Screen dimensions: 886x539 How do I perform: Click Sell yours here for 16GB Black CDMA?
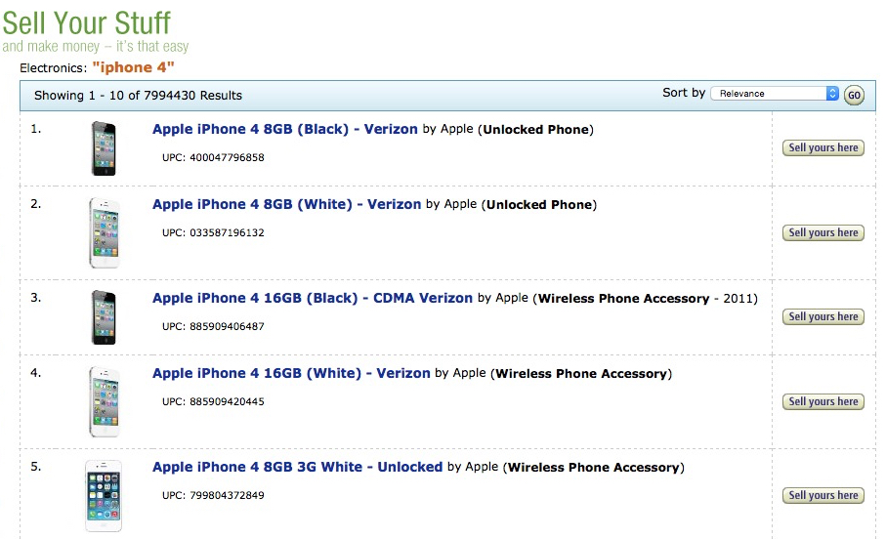tap(823, 317)
